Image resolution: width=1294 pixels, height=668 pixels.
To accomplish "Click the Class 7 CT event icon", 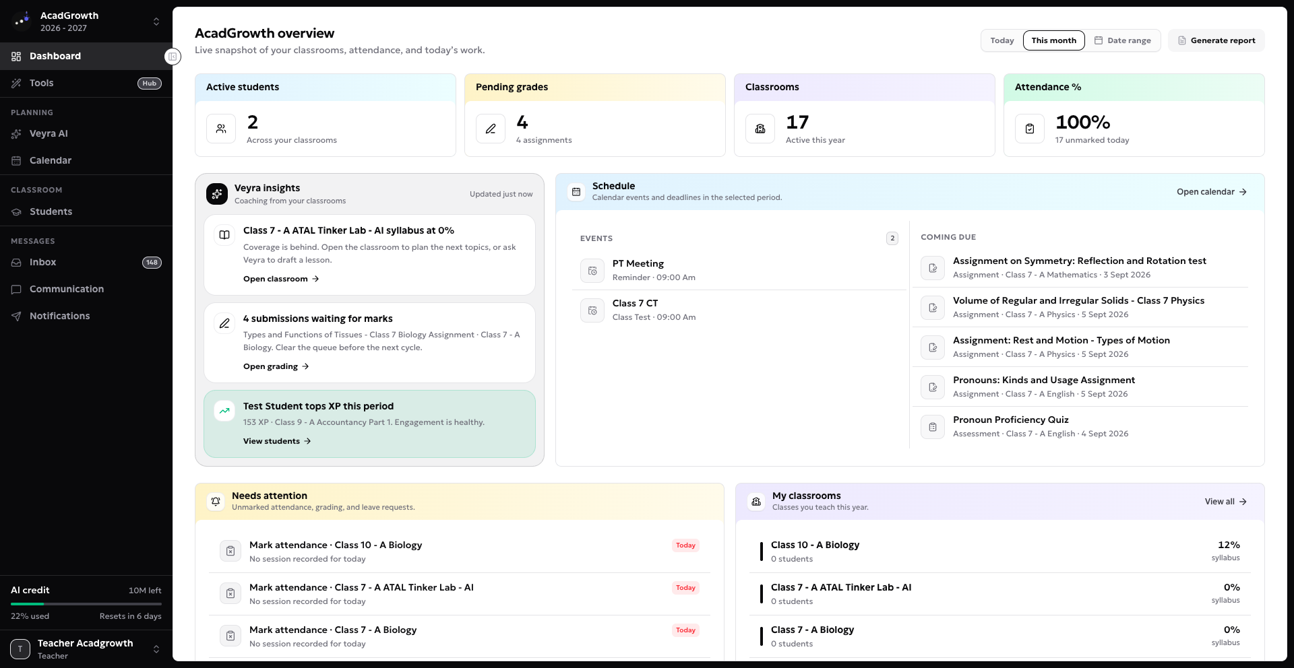I will click(592, 310).
